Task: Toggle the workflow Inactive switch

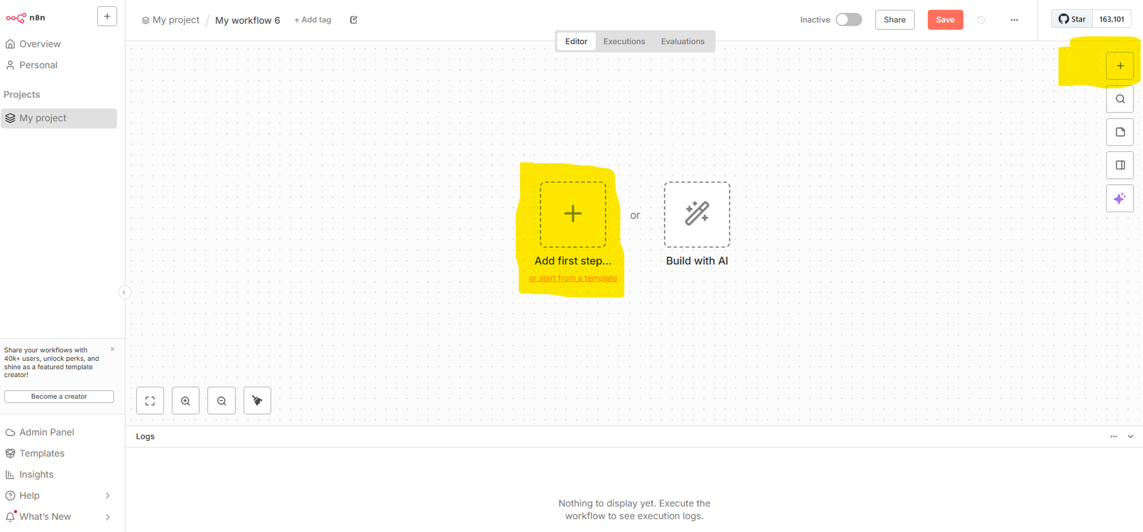Action: [x=848, y=20]
